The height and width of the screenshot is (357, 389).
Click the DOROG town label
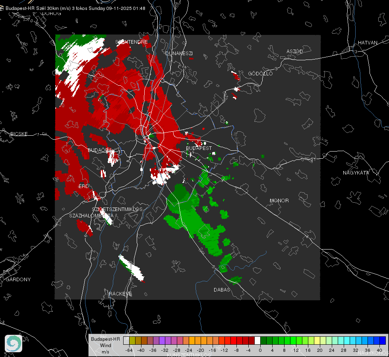[52, 13]
